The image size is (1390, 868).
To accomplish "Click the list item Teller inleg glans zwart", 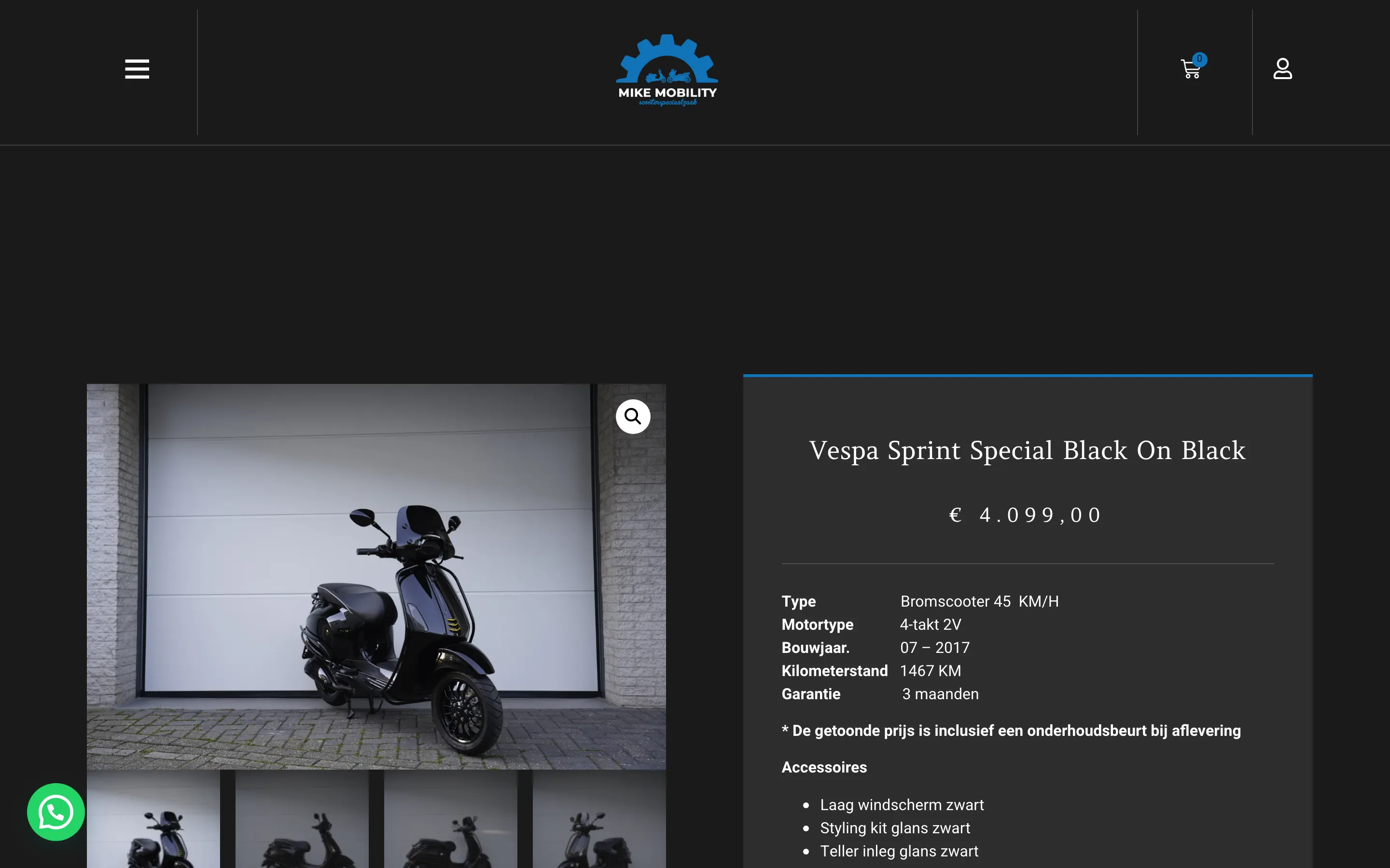I will point(899,851).
